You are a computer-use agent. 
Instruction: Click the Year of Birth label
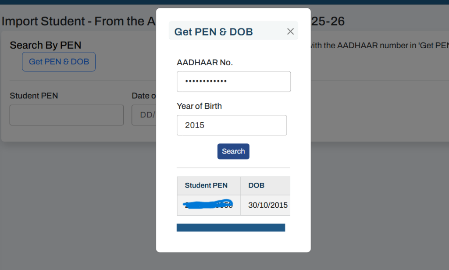click(200, 106)
